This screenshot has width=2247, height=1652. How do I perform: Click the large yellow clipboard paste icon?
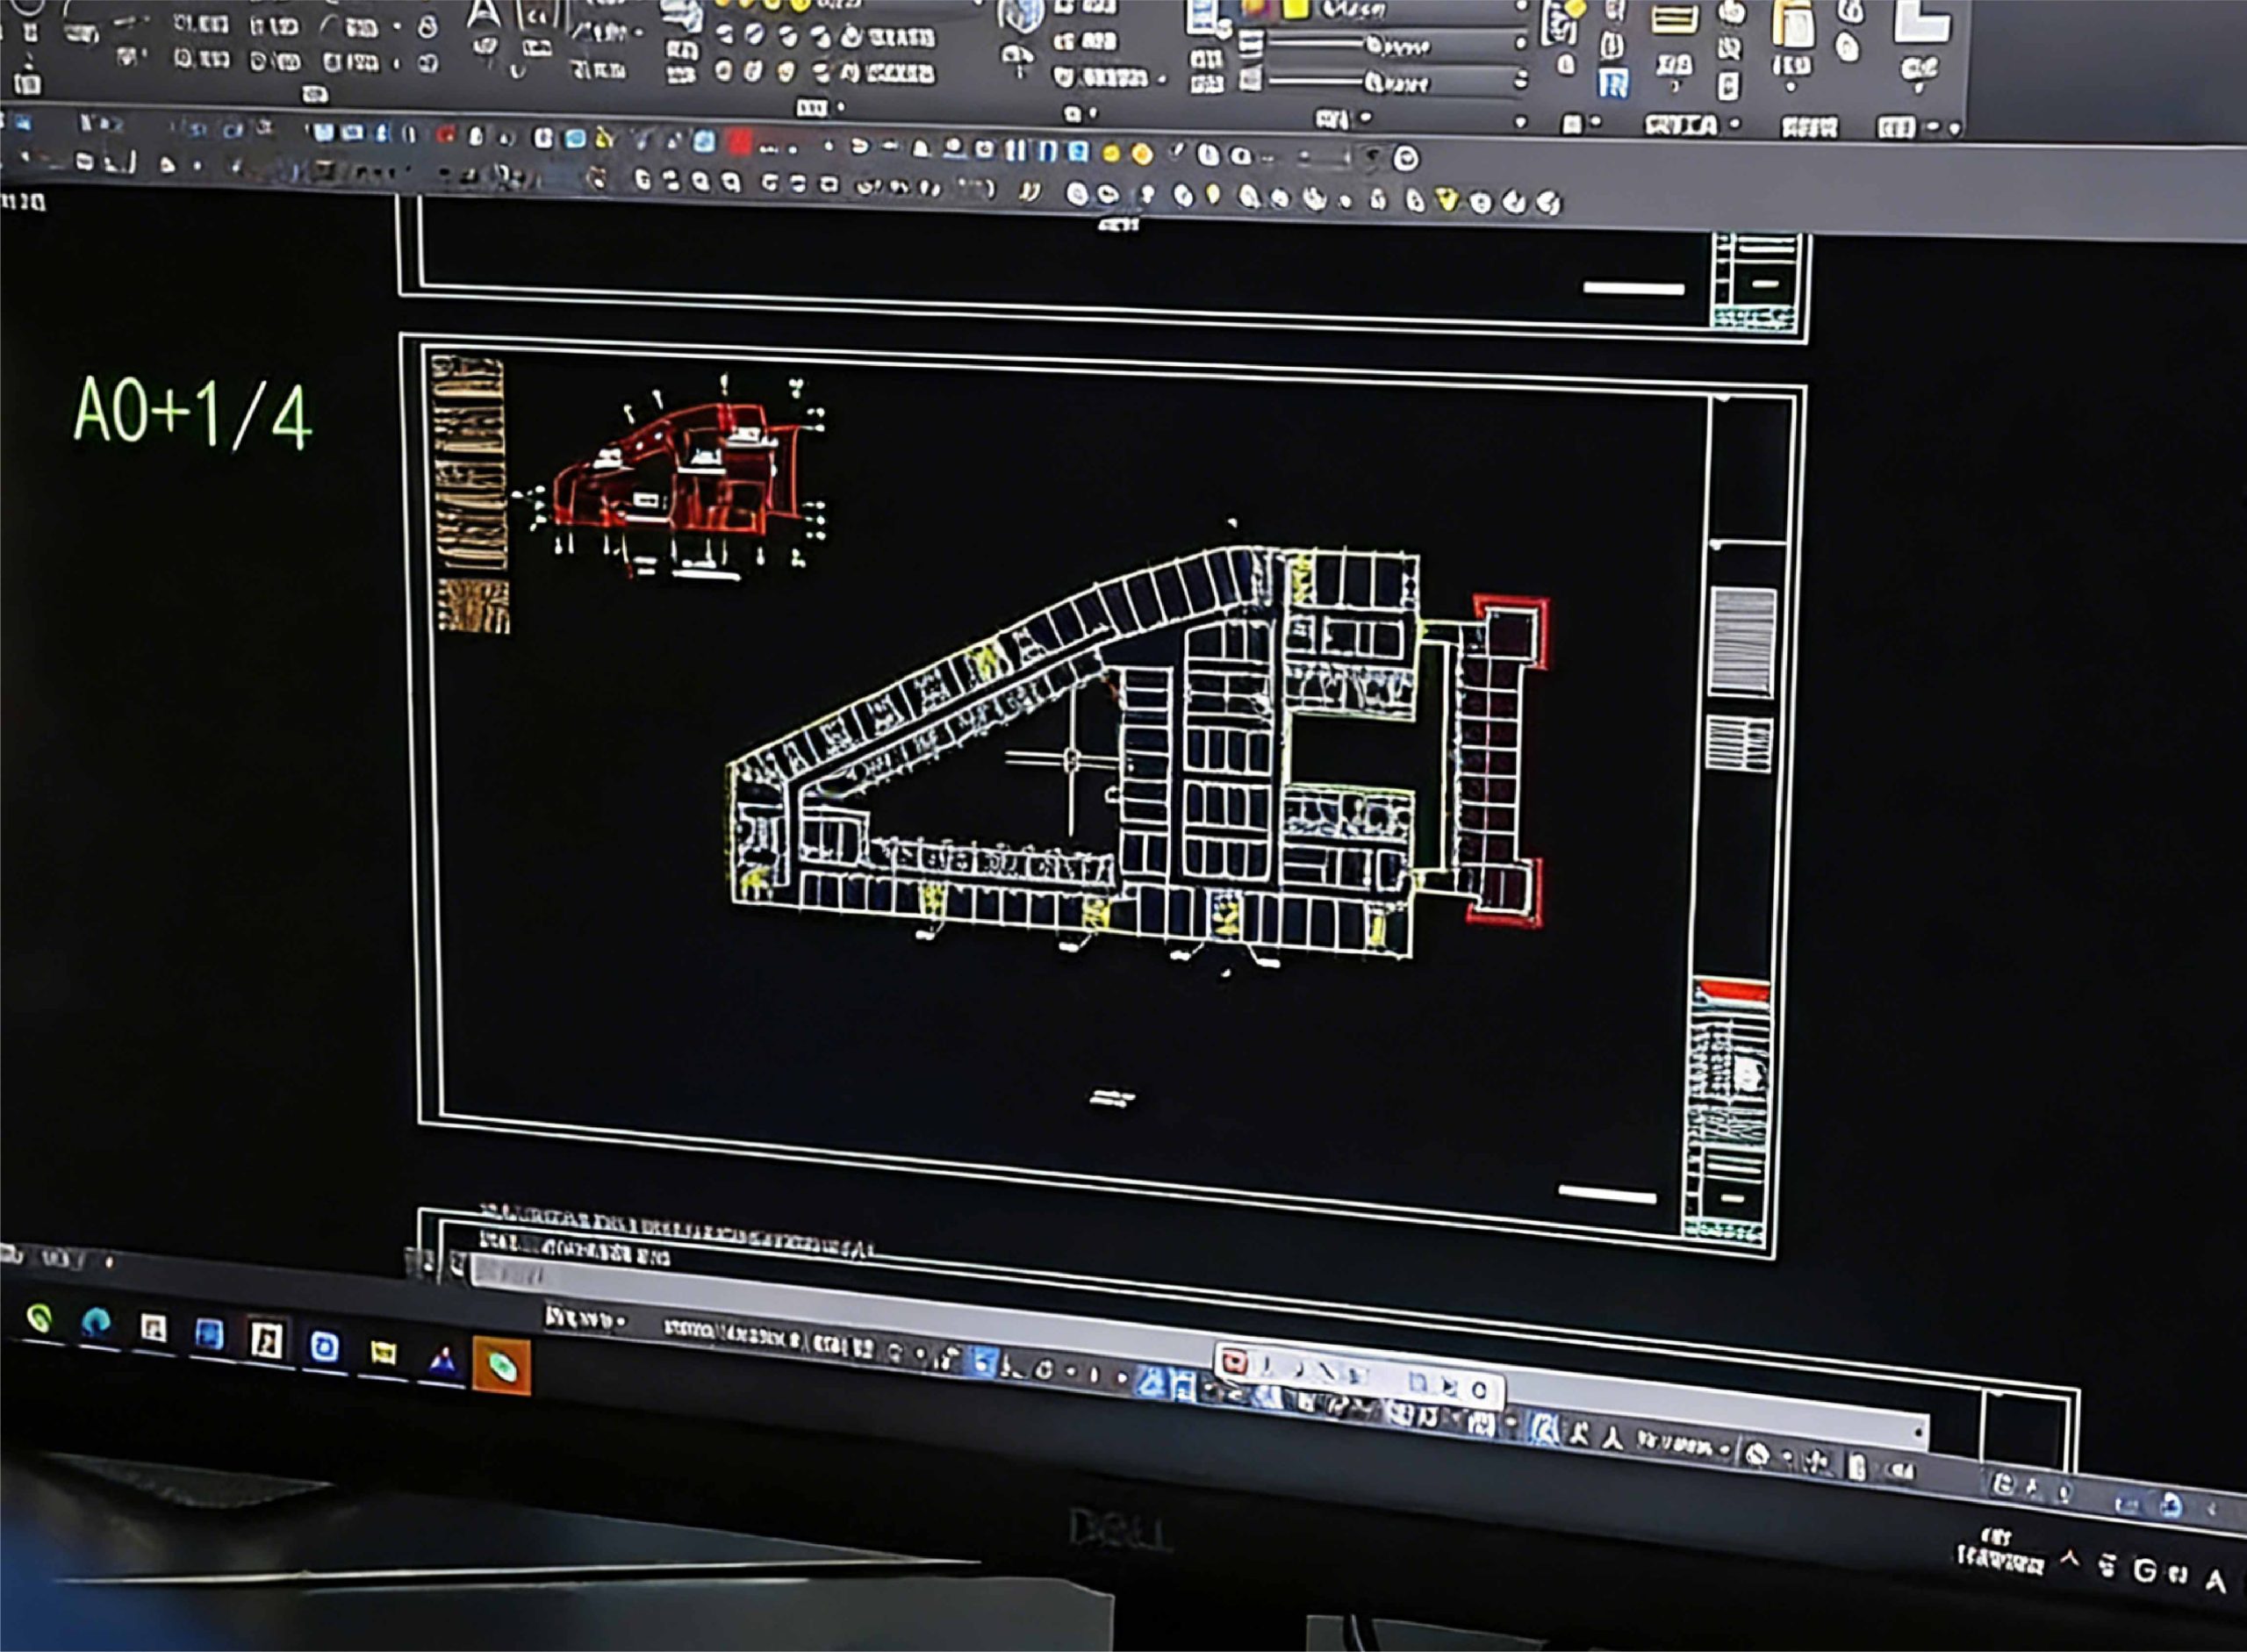point(1794,22)
